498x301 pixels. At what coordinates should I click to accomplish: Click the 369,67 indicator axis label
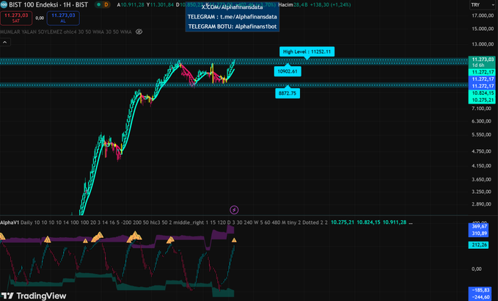coord(479,226)
